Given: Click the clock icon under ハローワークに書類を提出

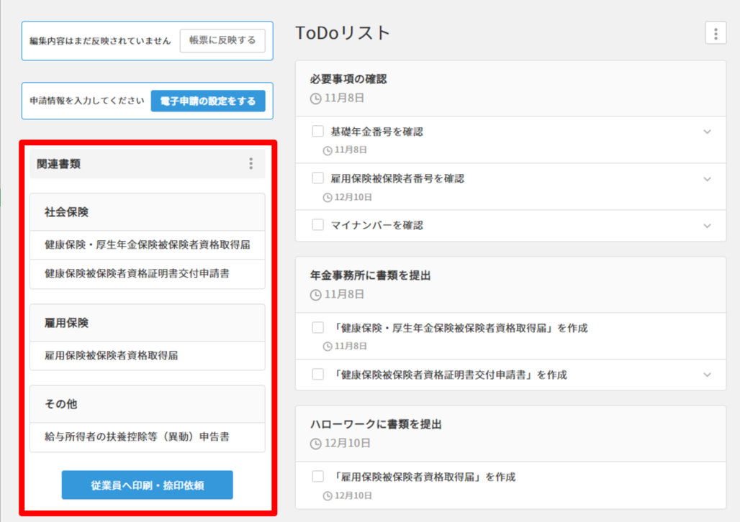Looking at the screenshot, I should pos(315,444).
